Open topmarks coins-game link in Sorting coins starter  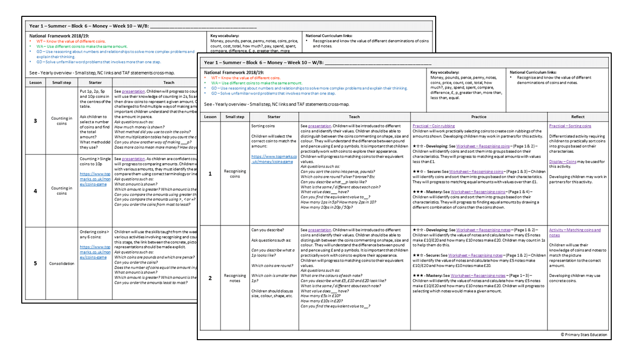point(274,158)
